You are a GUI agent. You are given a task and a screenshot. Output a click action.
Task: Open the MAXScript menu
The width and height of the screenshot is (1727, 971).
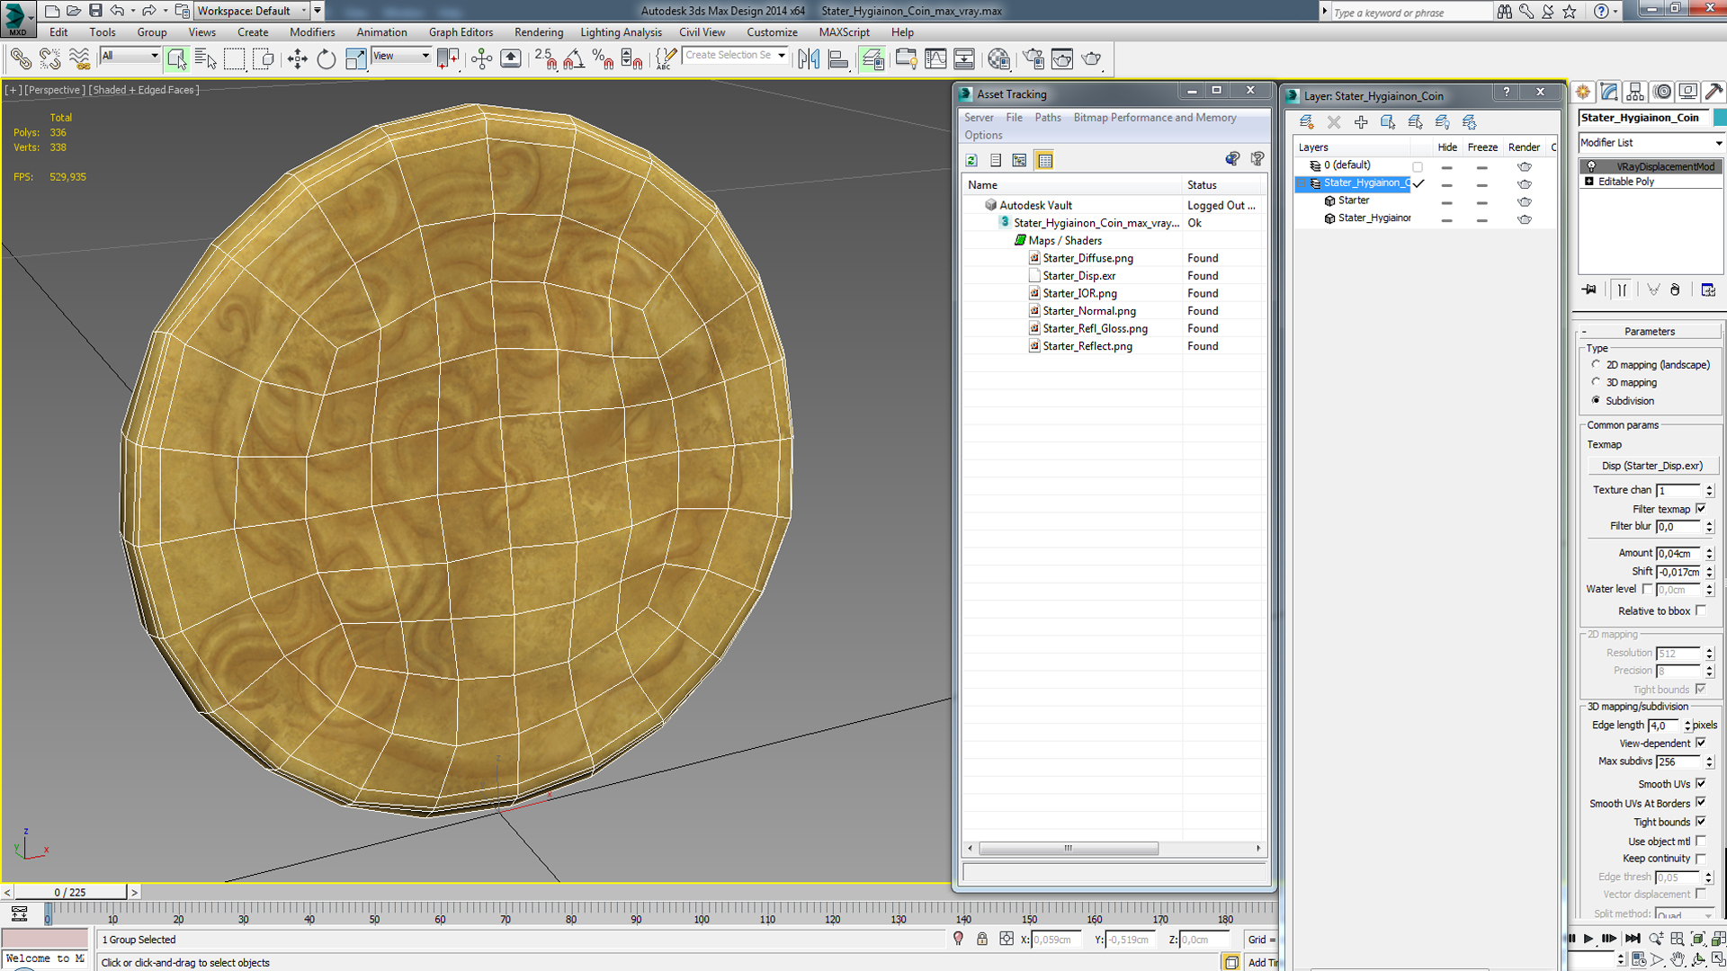point(844,32)
